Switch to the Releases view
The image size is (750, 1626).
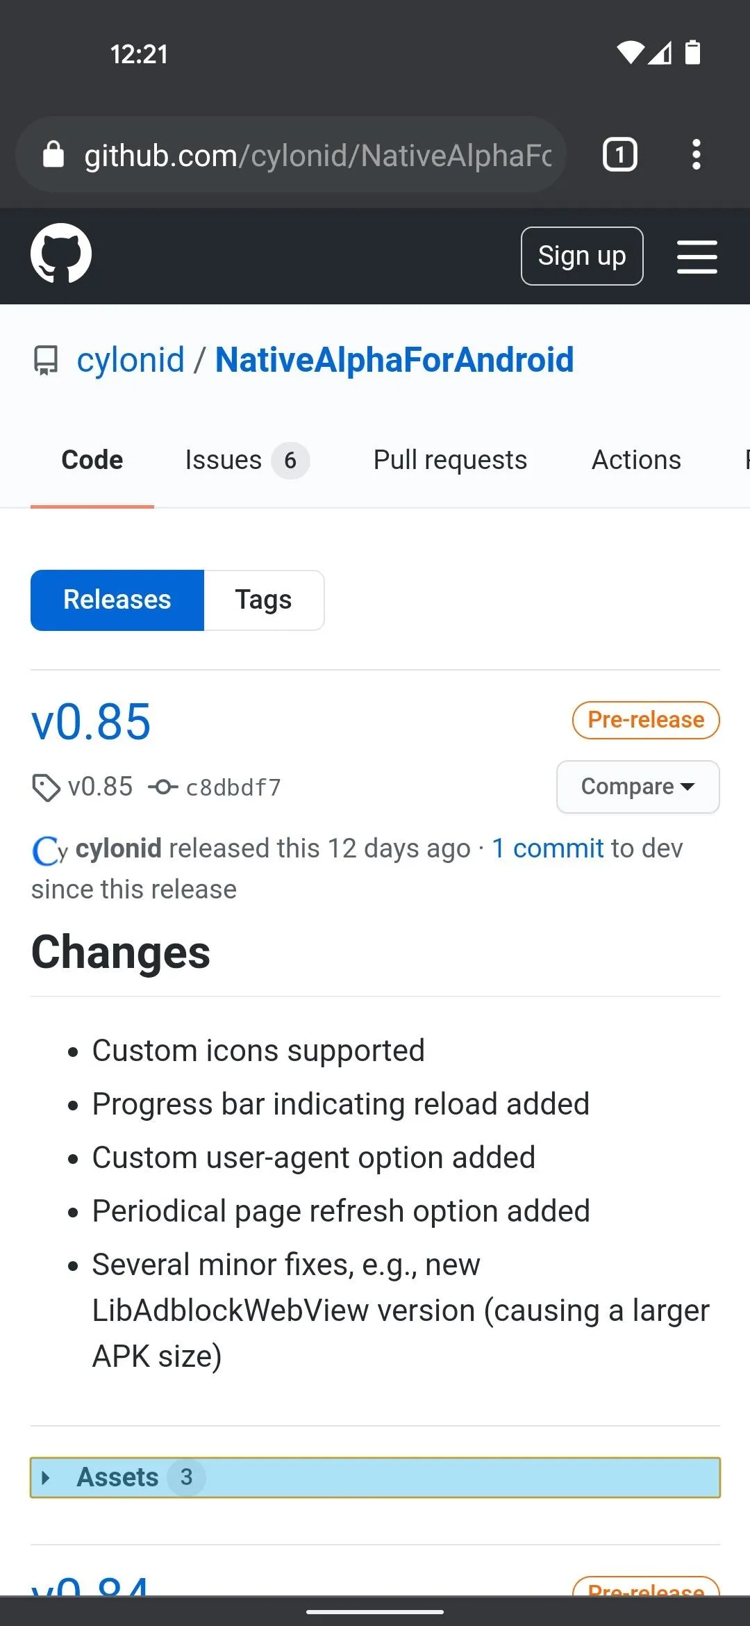pyautogui.click(x=117, y=600)
